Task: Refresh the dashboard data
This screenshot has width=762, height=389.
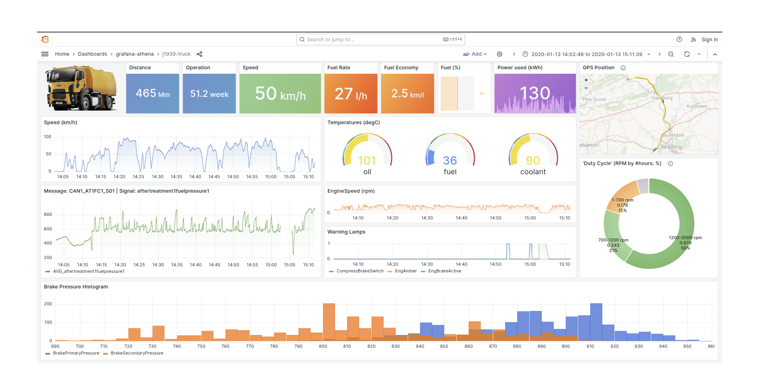Action: point(687,54)
